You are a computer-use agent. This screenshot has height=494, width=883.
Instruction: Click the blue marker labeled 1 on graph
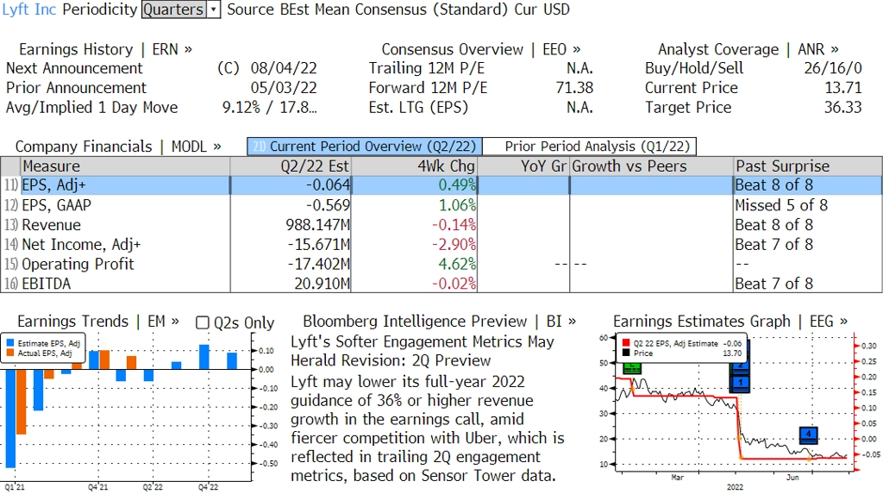coord(740,384)
